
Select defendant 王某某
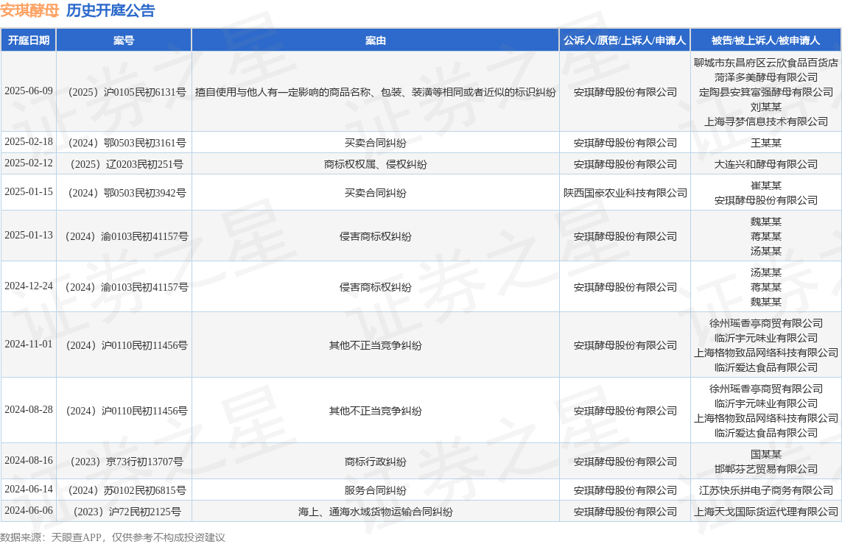point(765,144)
